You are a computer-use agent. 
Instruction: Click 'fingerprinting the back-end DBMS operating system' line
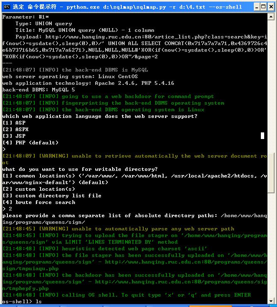(x=113, y=103)
